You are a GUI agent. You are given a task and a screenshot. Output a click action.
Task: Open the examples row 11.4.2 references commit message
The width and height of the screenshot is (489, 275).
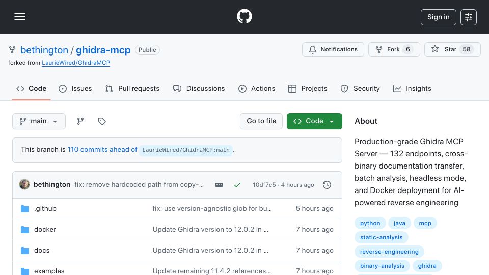212,271
